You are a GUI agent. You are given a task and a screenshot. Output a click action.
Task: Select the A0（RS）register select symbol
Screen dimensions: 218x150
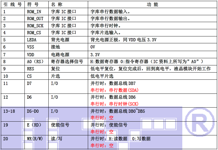(35, 61)
